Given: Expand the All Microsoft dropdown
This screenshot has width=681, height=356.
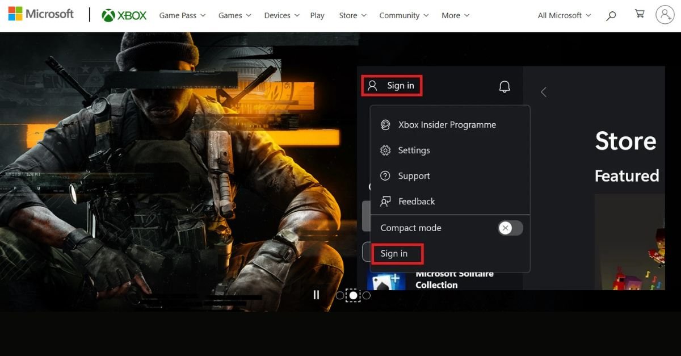Looking at the screenshot, I should click(x=564, y=15).
